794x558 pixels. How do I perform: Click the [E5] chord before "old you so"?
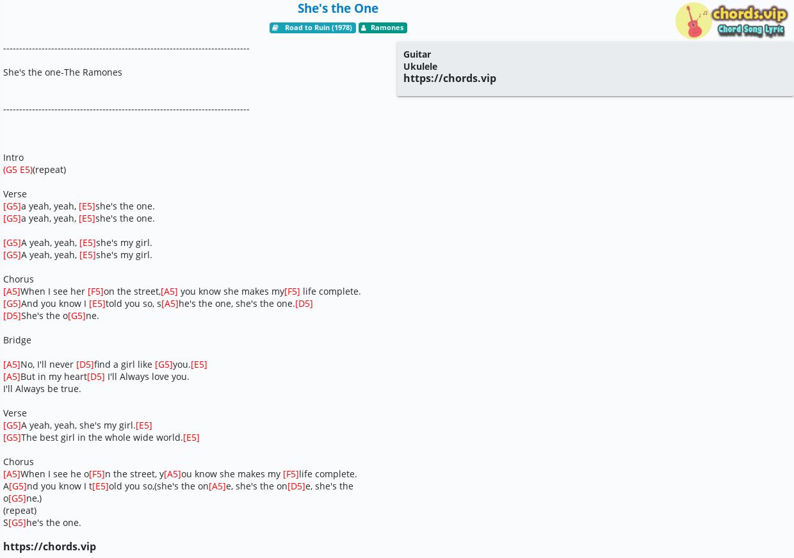coord(101,486)
